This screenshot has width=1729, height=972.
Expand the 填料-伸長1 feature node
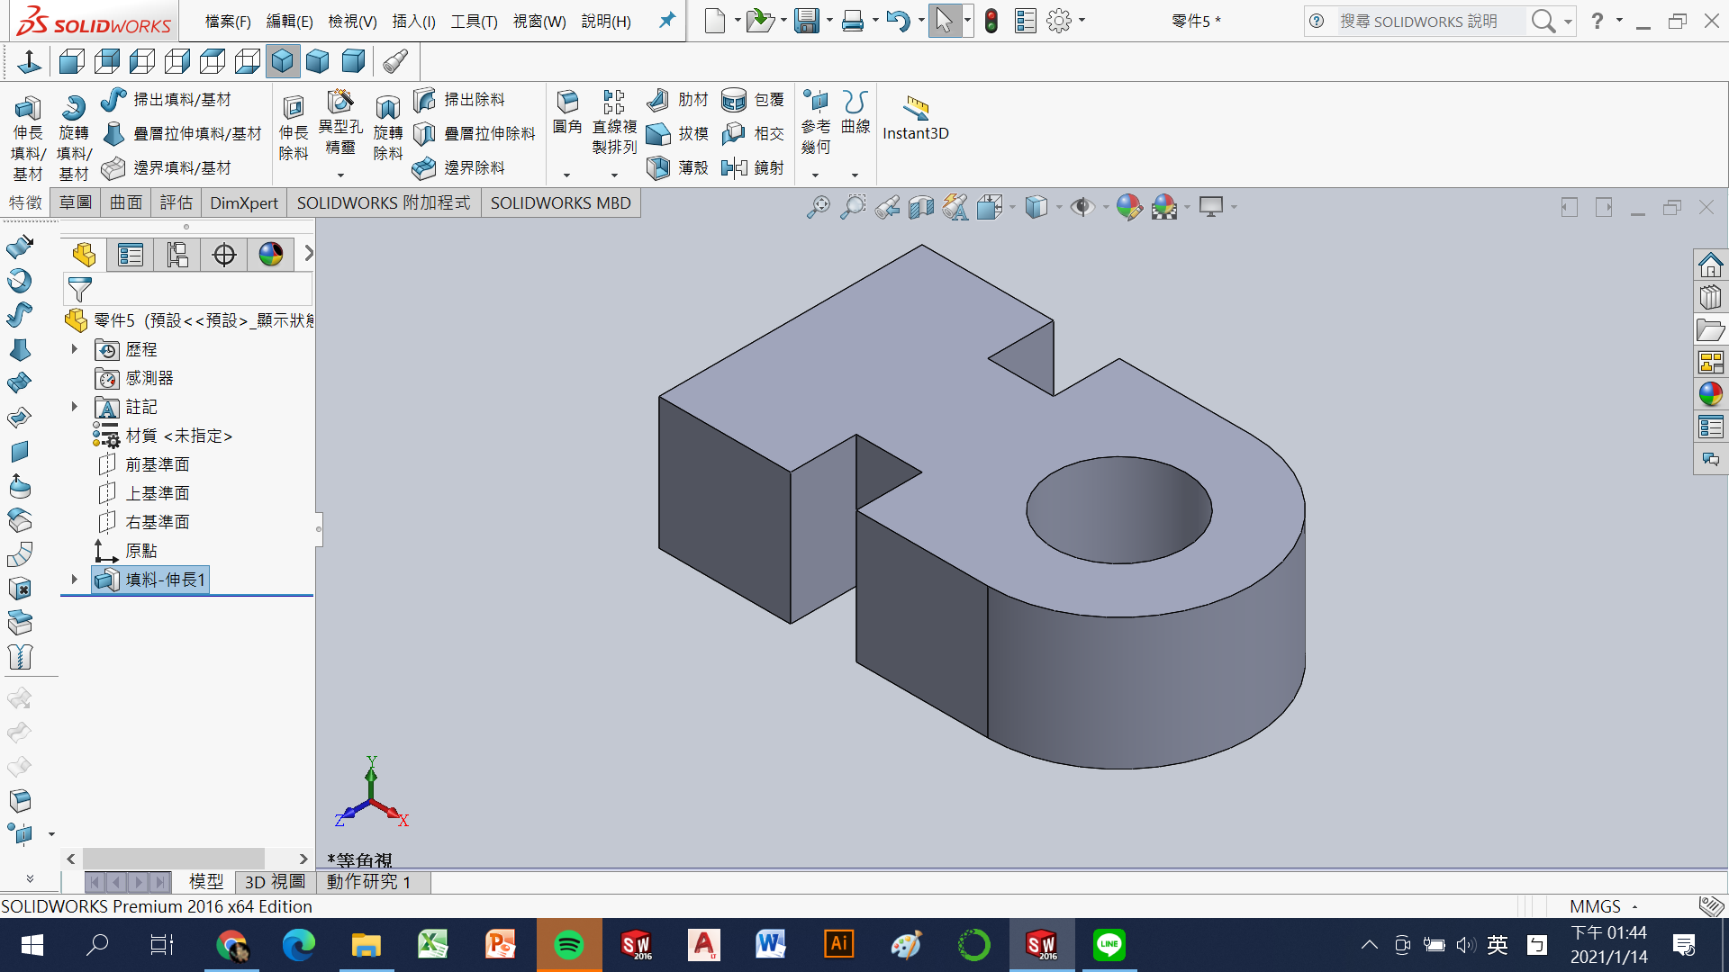tap(75, 580)
